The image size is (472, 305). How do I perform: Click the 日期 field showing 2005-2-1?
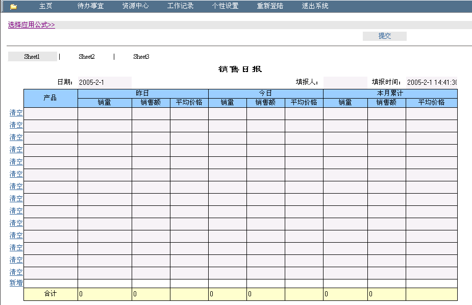coord(105,82)
